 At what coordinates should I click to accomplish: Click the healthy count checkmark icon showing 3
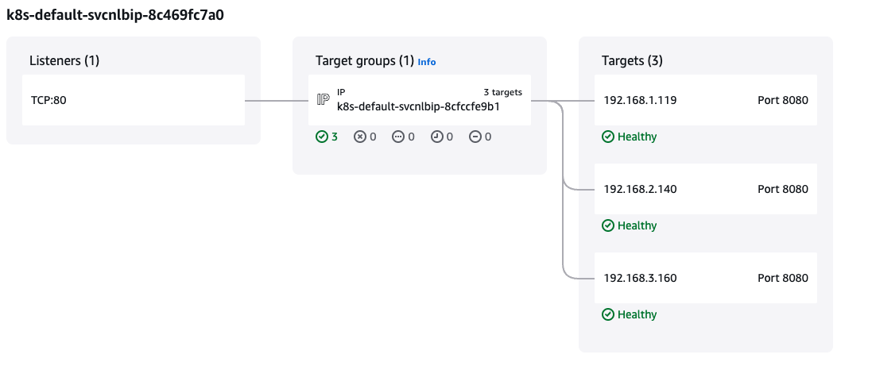tap(322, 137)
